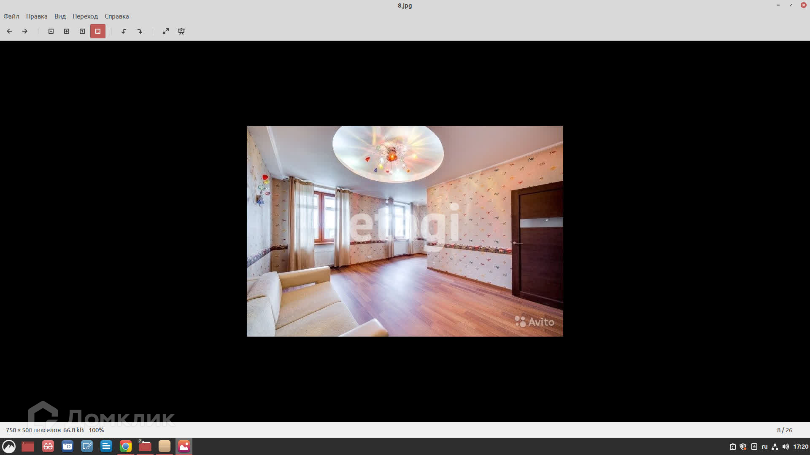Open the Справка menu
Image resolution: width=810 pixels, height=455 pixels.
117,16
